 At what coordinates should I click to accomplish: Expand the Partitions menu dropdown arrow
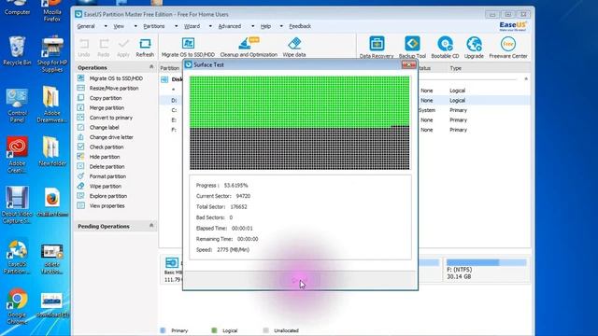176,26
